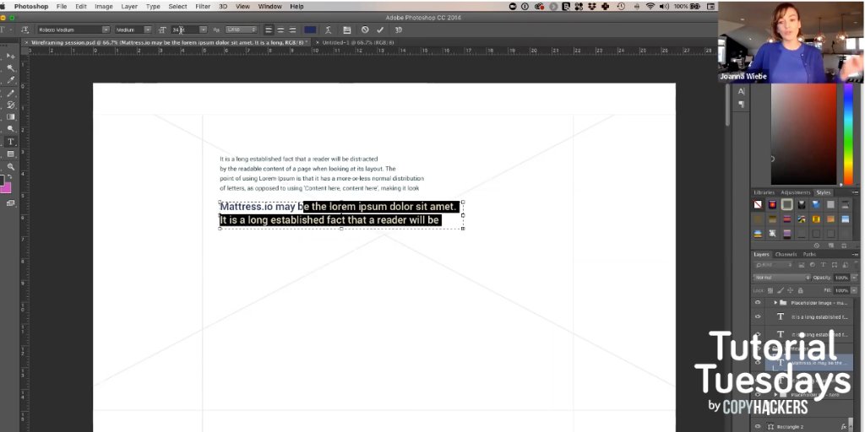This screenshot has height=432, width=865.
Task: Toggle lock transparent pixels
Action: pyautogui.click(x=770, y=290)
